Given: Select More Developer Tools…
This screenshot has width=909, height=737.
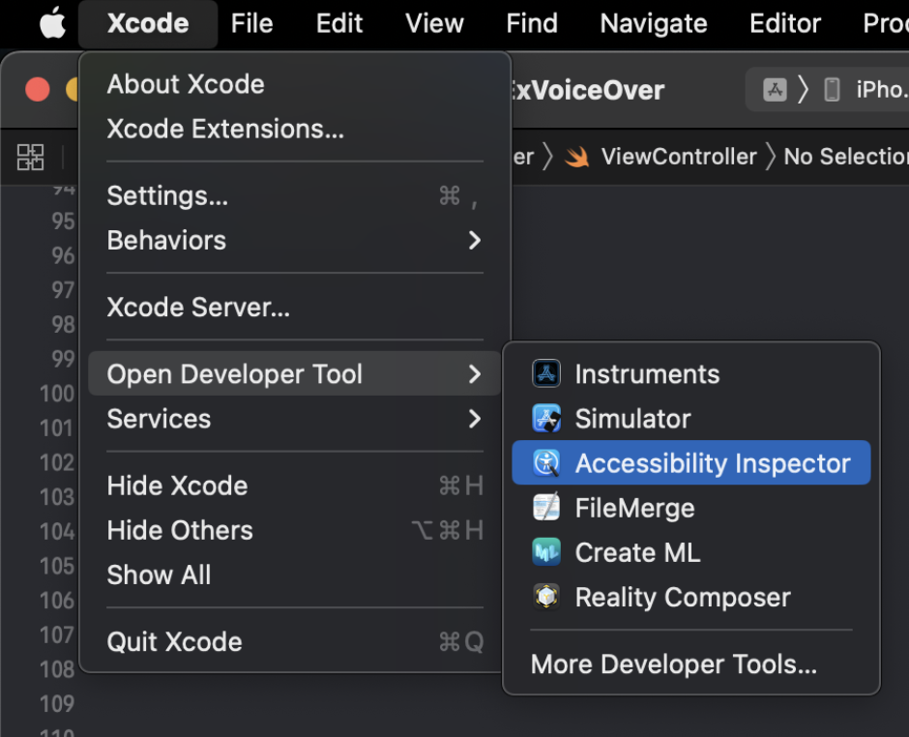Looking at the screenshot, I should tap(674, 664).
